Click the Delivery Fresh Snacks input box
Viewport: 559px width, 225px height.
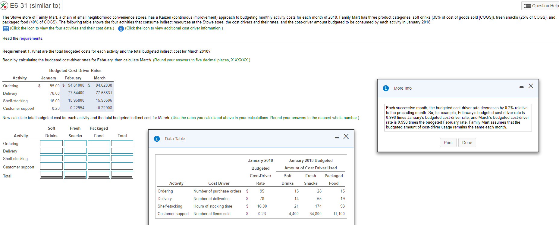pyautogui.click(x=75, y=151)
